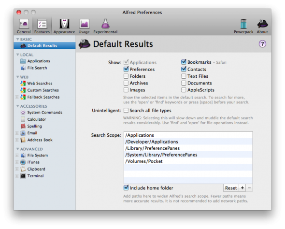285x229 pixels.
Task: Toggle Search all file types checkbox
Action: click(126, 111)
